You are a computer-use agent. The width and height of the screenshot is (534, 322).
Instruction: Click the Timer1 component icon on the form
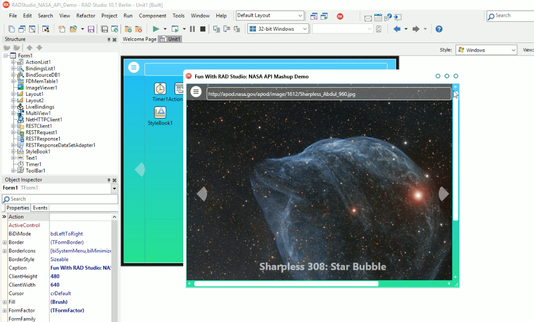[160, 89]
